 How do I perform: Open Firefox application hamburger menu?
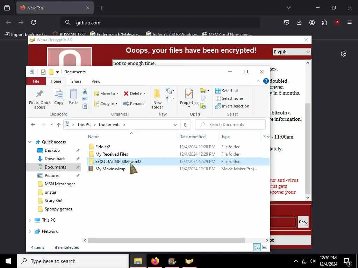tap(350, 22)
